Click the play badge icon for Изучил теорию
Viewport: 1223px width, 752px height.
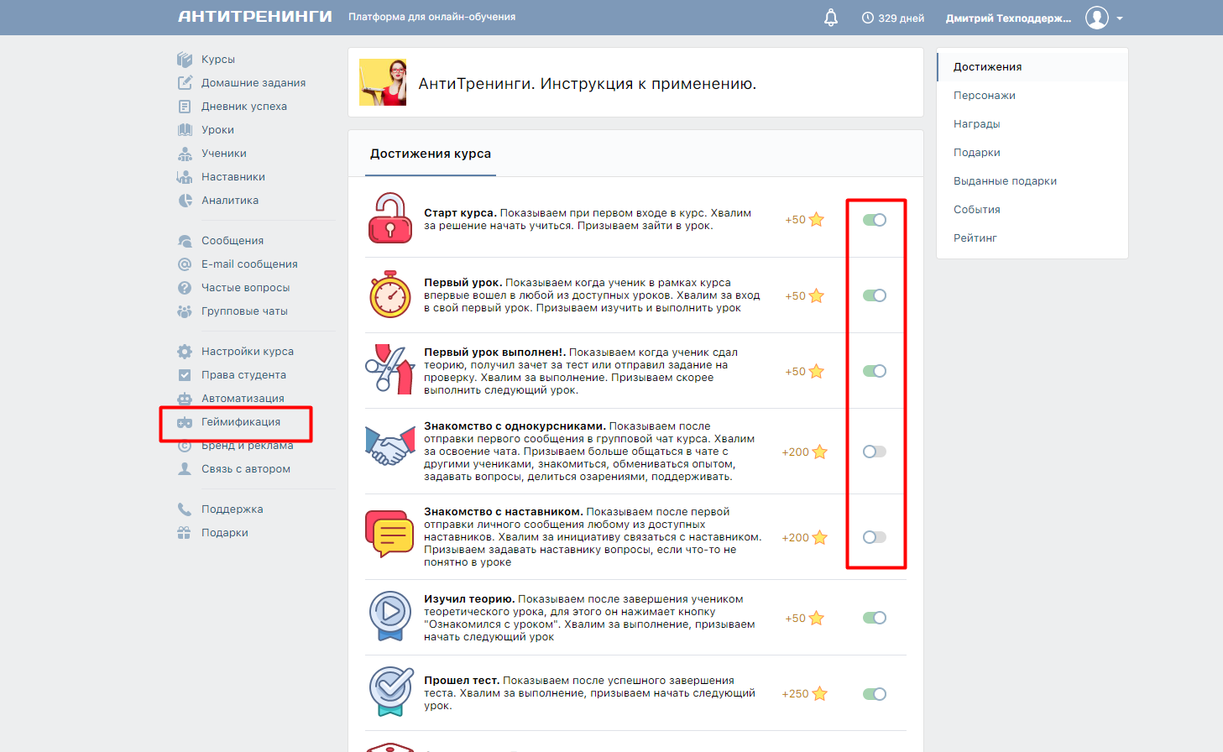pos(390,615)
